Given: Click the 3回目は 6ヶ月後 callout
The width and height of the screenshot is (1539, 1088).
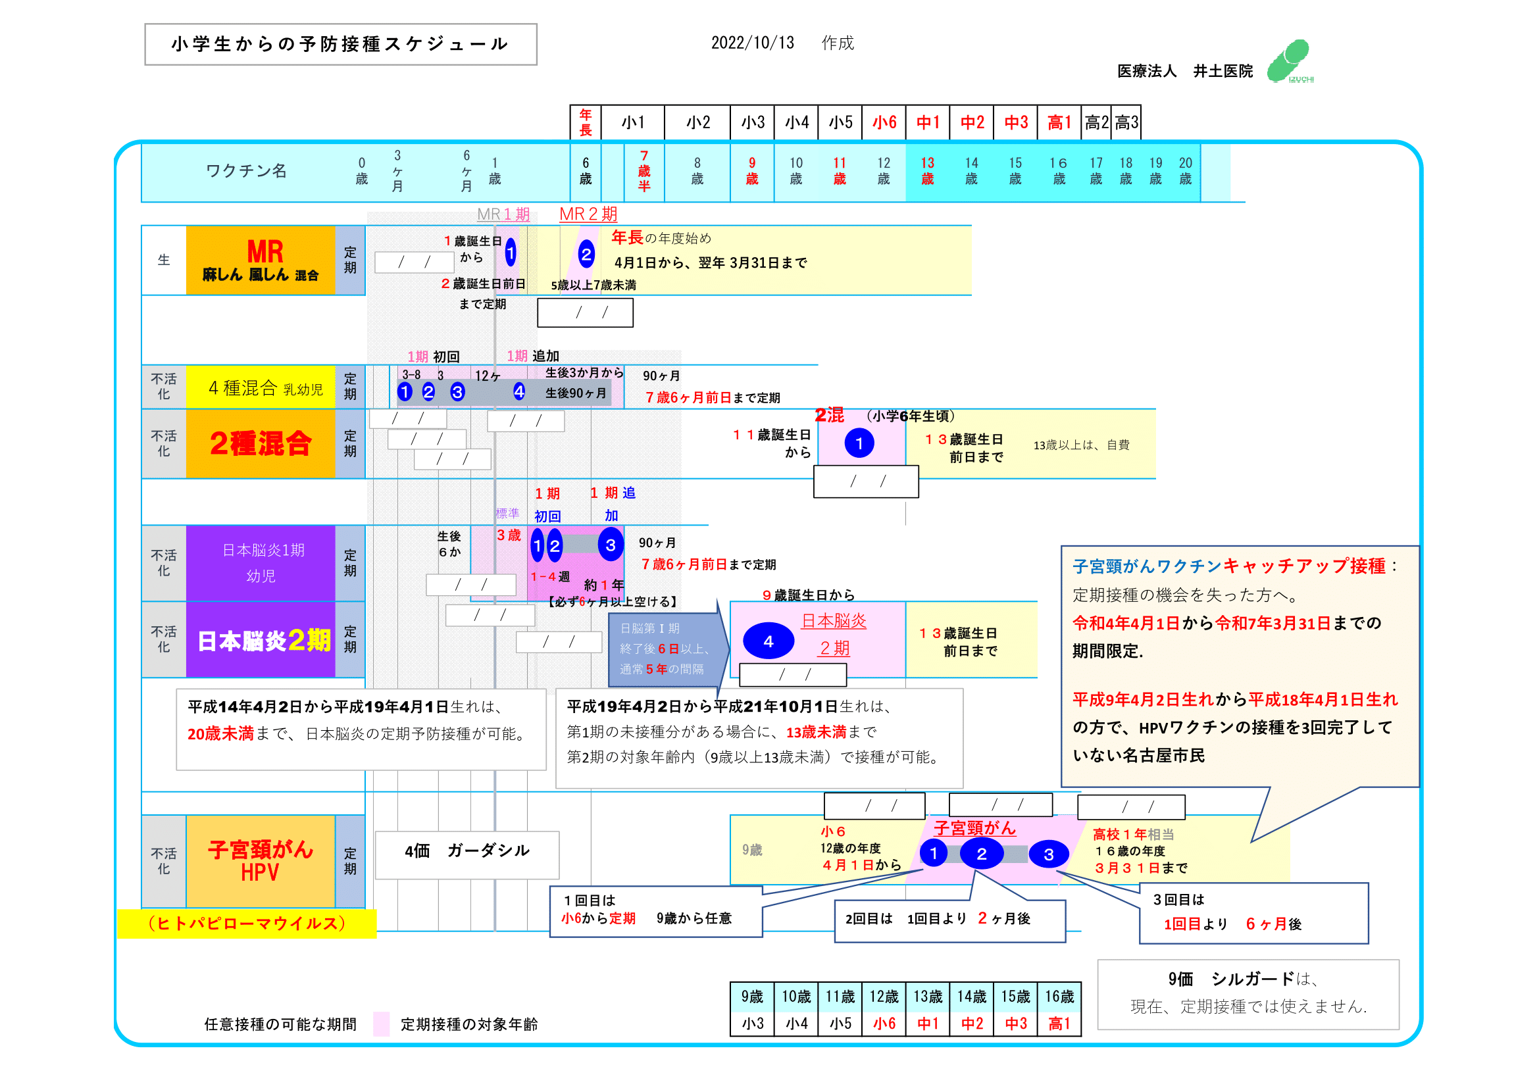Looking at the screenshot, I should tap(1254, 913).
